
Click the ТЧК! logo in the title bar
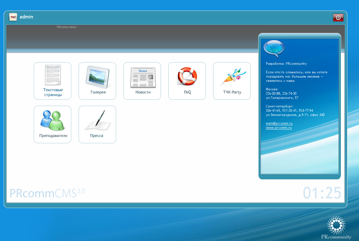click(13, 17)
